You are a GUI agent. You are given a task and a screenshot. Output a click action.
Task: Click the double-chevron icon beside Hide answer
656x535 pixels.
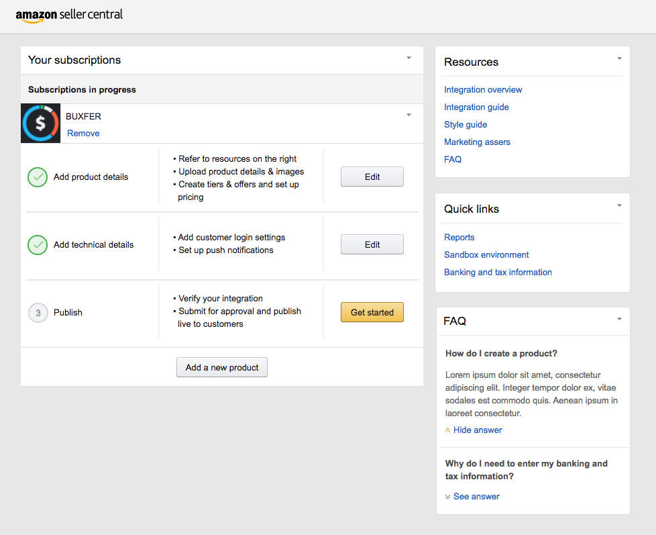click(447, 430)
